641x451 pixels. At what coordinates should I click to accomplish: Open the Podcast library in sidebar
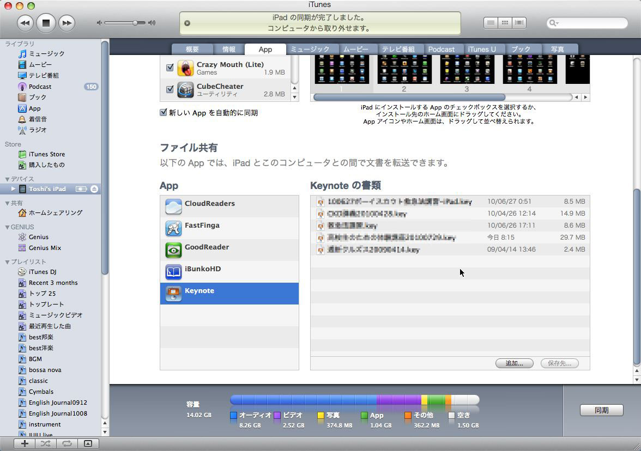40,87
